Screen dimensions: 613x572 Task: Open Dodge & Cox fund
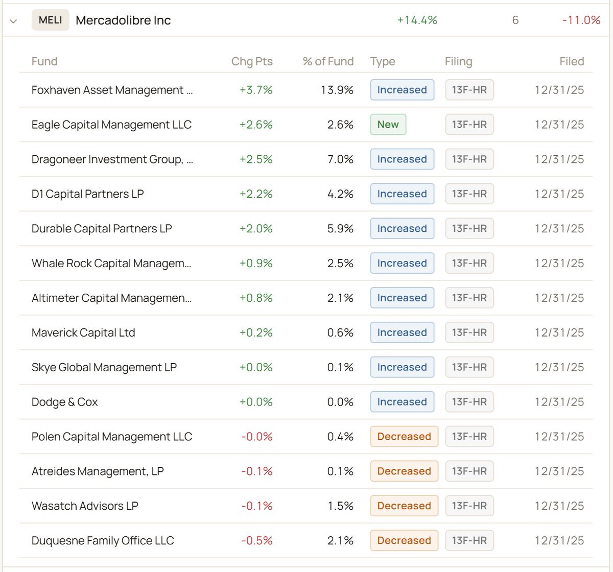click(64, 402)
